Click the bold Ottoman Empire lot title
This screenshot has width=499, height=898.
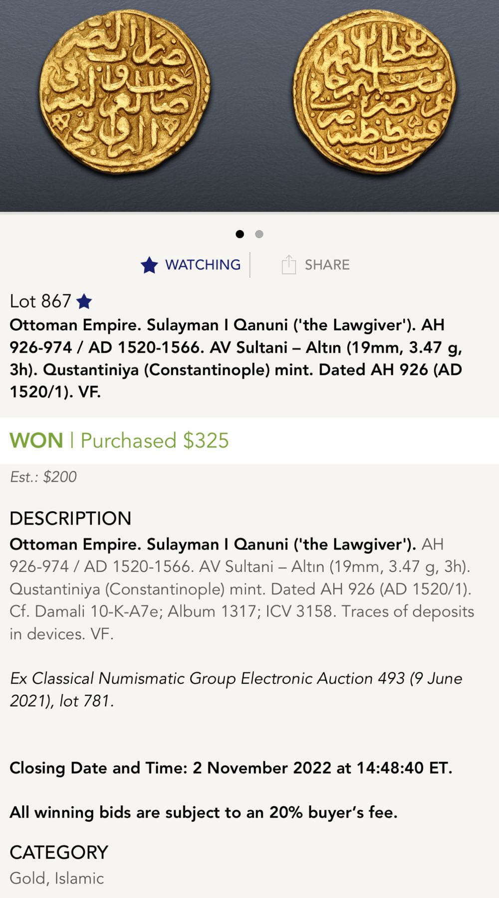[236, 358]
